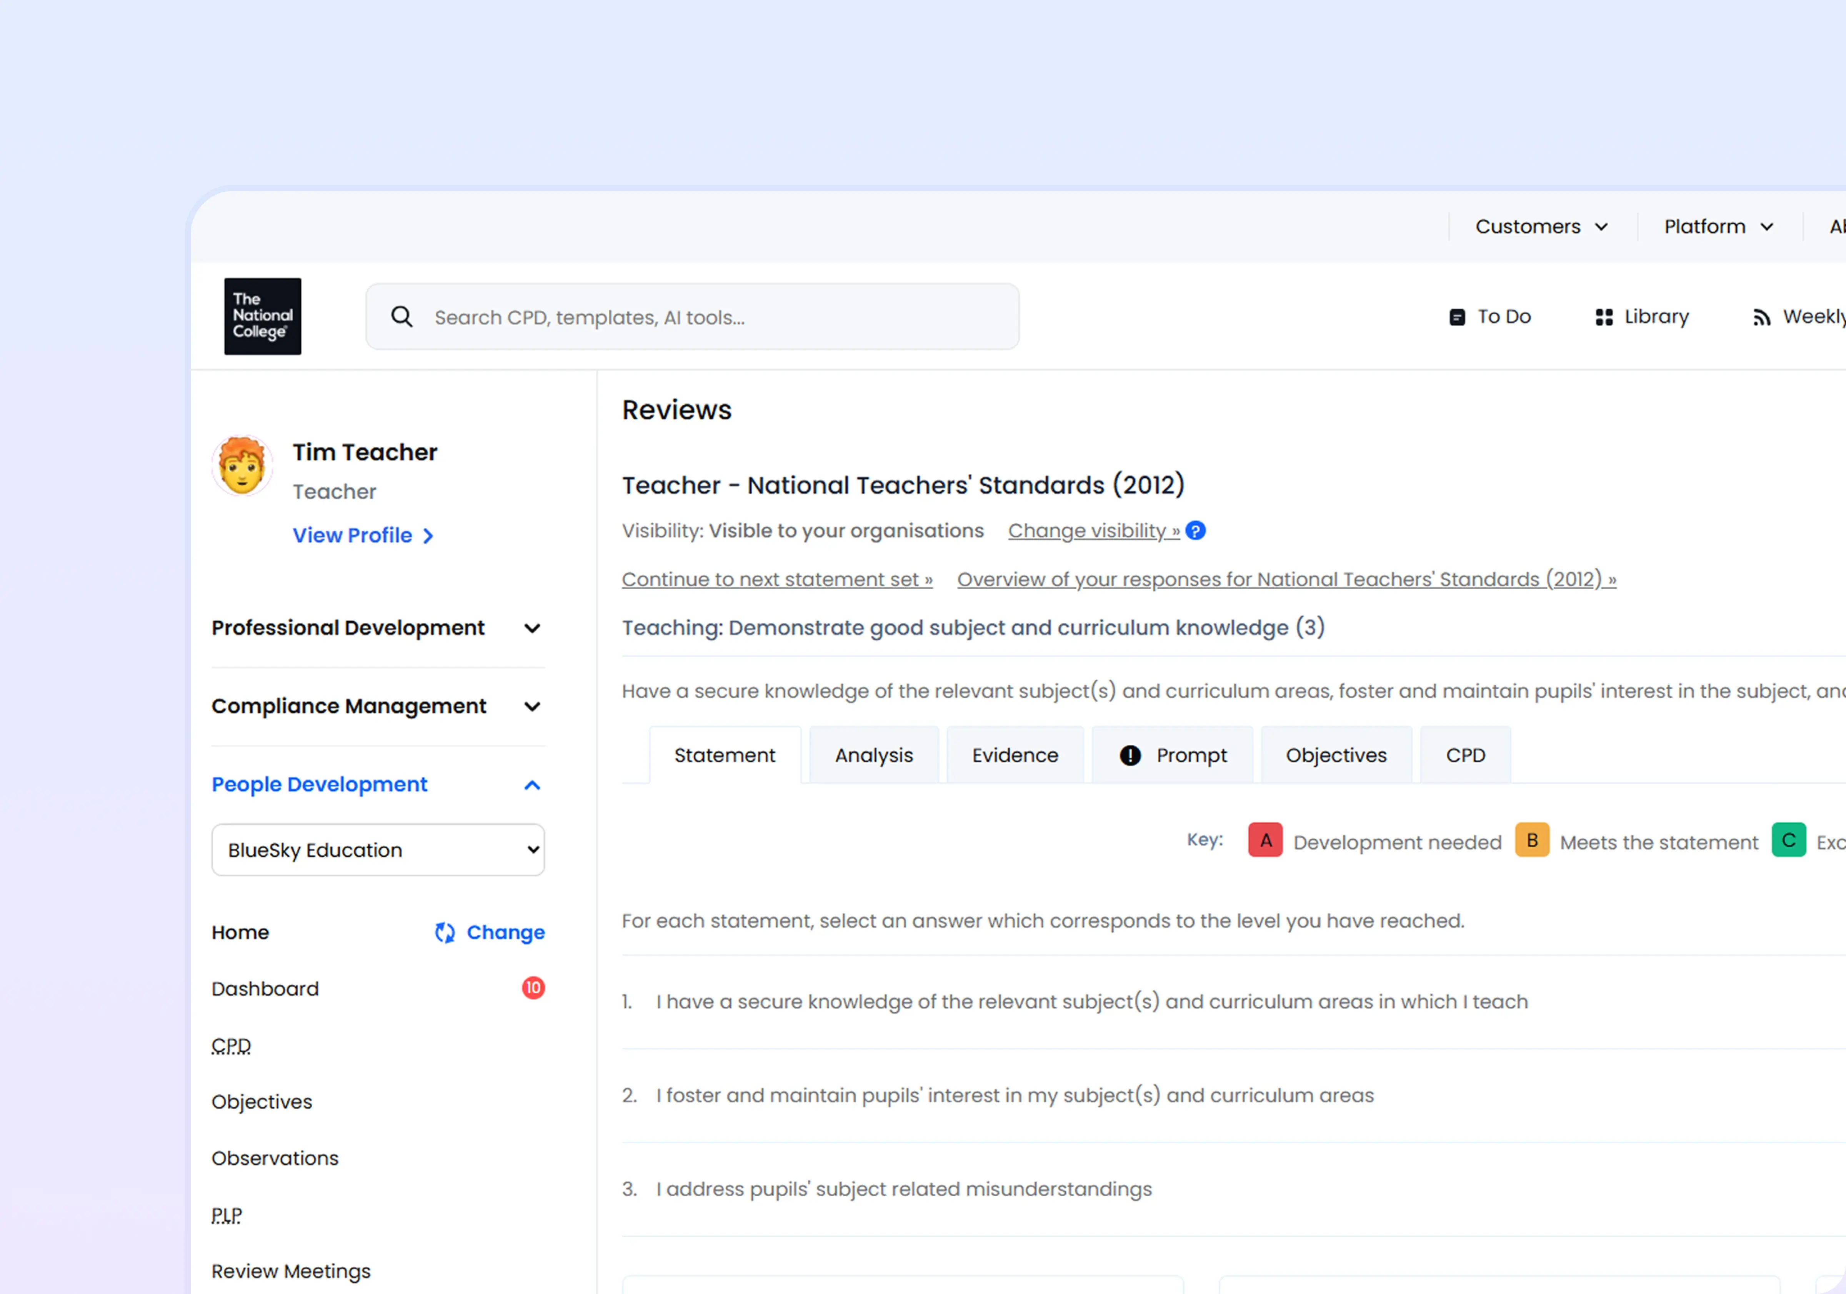Switch to the Analysis tab
This screenshot has width=1846, height=1294.
(x=873, y=755)
